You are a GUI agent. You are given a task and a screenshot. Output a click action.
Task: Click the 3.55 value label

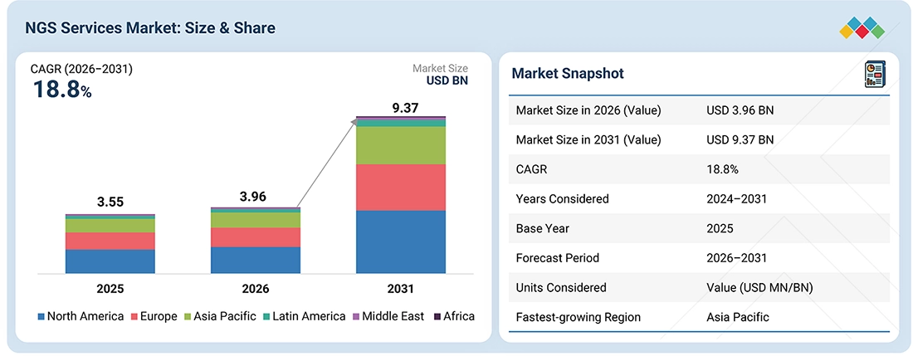[110, 203]
